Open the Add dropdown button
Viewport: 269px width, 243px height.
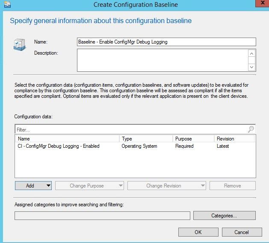(x=33, y=186)
